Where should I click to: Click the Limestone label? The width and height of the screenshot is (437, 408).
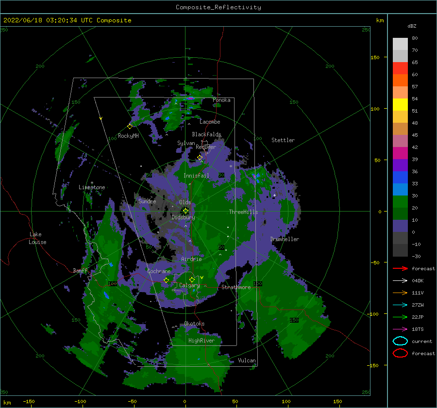pos(92,187)
